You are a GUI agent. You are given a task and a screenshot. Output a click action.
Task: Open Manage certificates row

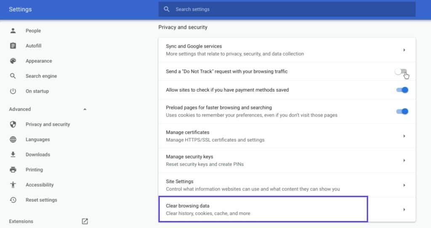click(286, 136)
